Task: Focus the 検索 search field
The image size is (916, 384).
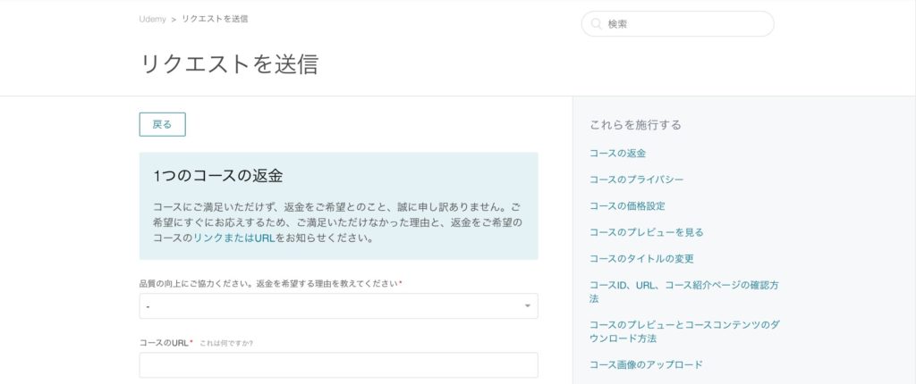Action: tap(678, 24)
